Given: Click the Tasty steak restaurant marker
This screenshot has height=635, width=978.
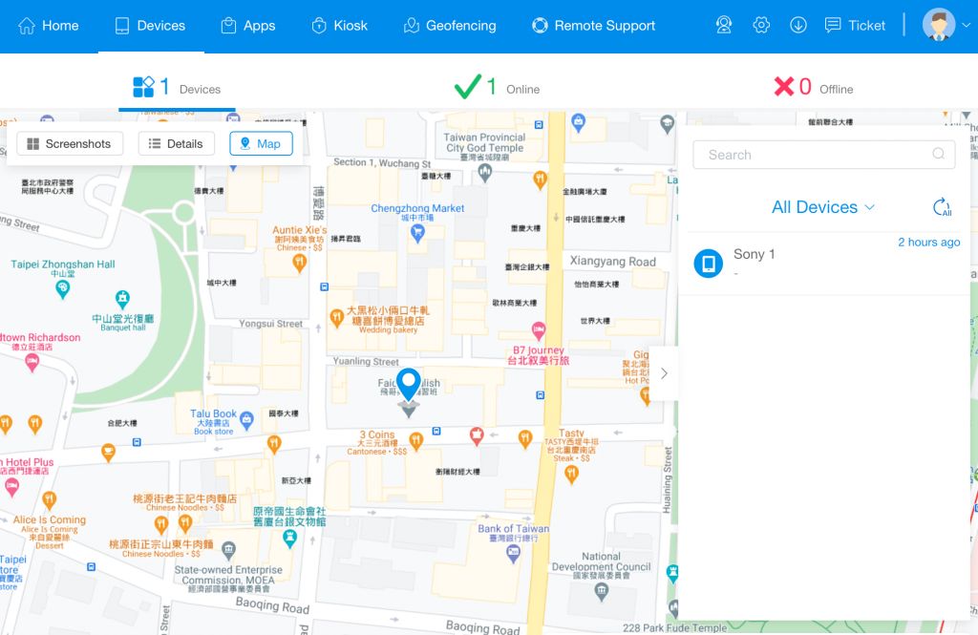Looking at the screenshot, I should click(571, 475).
